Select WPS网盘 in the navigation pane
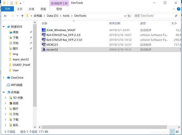 point(17,85)
